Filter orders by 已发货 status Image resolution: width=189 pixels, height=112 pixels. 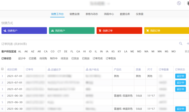[75, 59]
